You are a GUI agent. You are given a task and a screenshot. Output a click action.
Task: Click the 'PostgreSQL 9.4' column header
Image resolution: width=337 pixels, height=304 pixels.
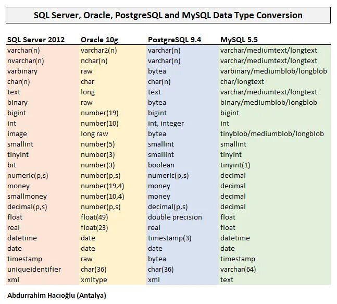click(x=174, y=40)
